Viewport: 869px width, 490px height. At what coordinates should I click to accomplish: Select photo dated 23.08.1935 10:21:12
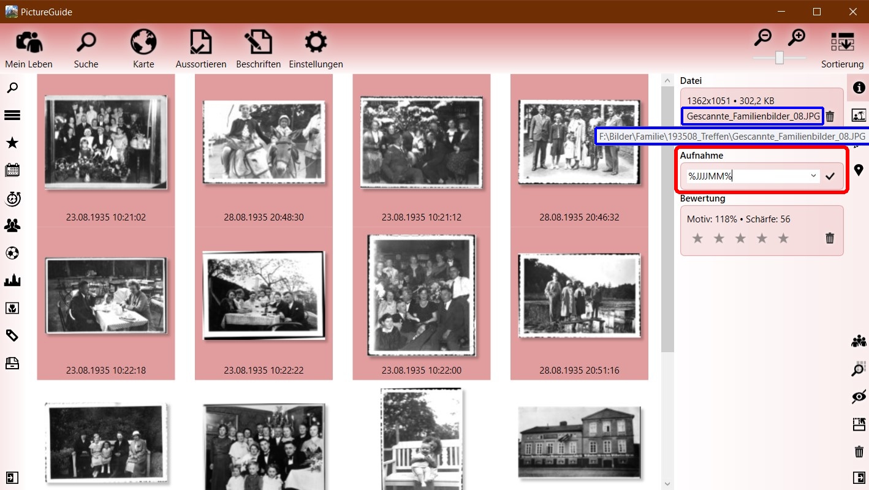tap(422, 150)
